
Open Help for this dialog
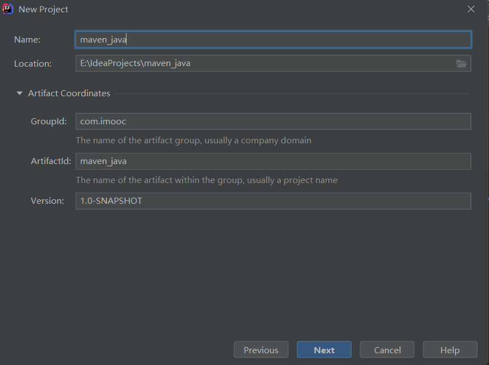pos(450,350)
